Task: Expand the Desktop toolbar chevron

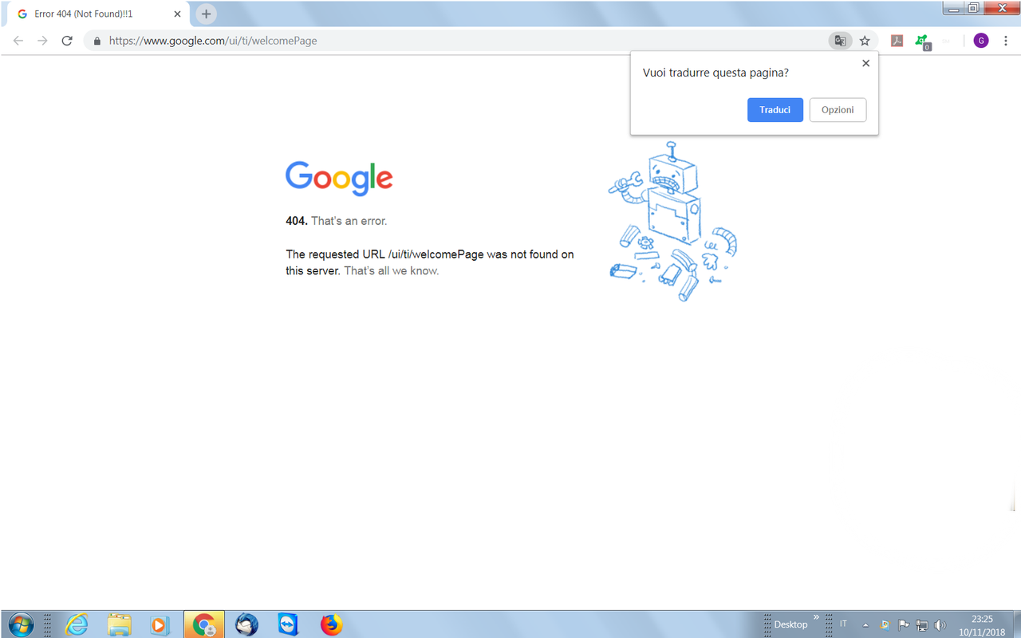Action: tap(816, 617)
